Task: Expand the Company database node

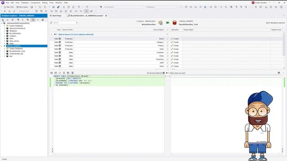Action: (4, 36)
